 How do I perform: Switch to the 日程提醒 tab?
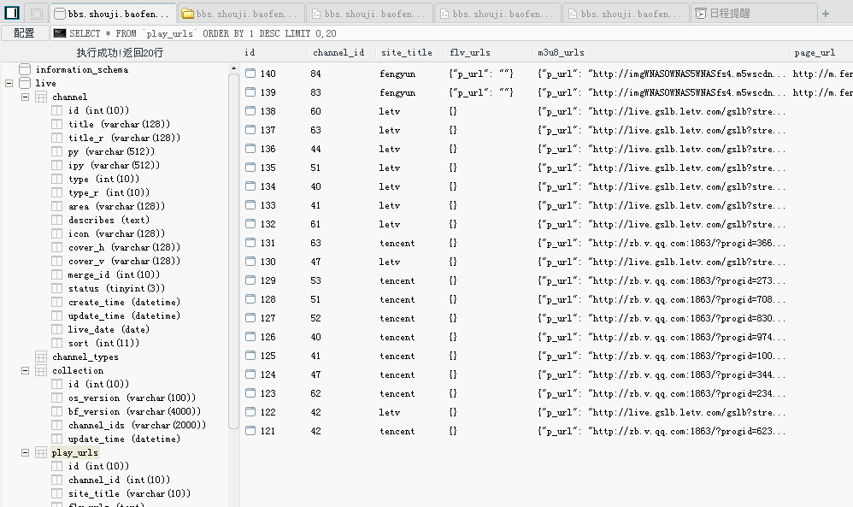(x=753, y=14)
